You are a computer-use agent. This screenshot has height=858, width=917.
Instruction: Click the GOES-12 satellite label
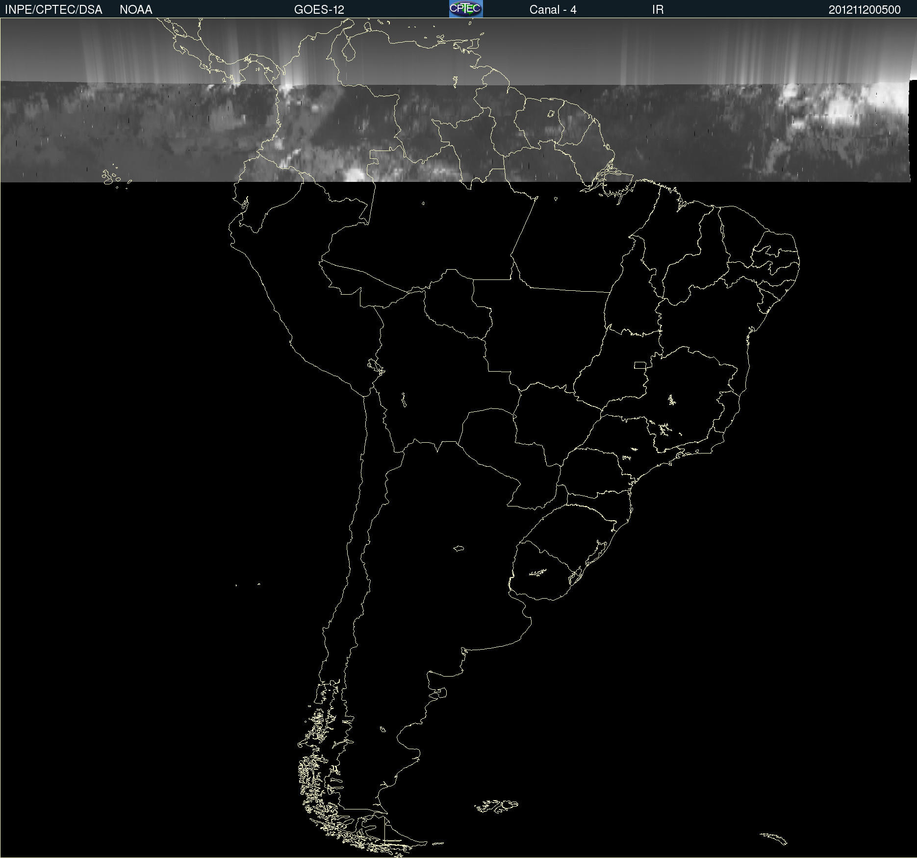click(319, 10)
